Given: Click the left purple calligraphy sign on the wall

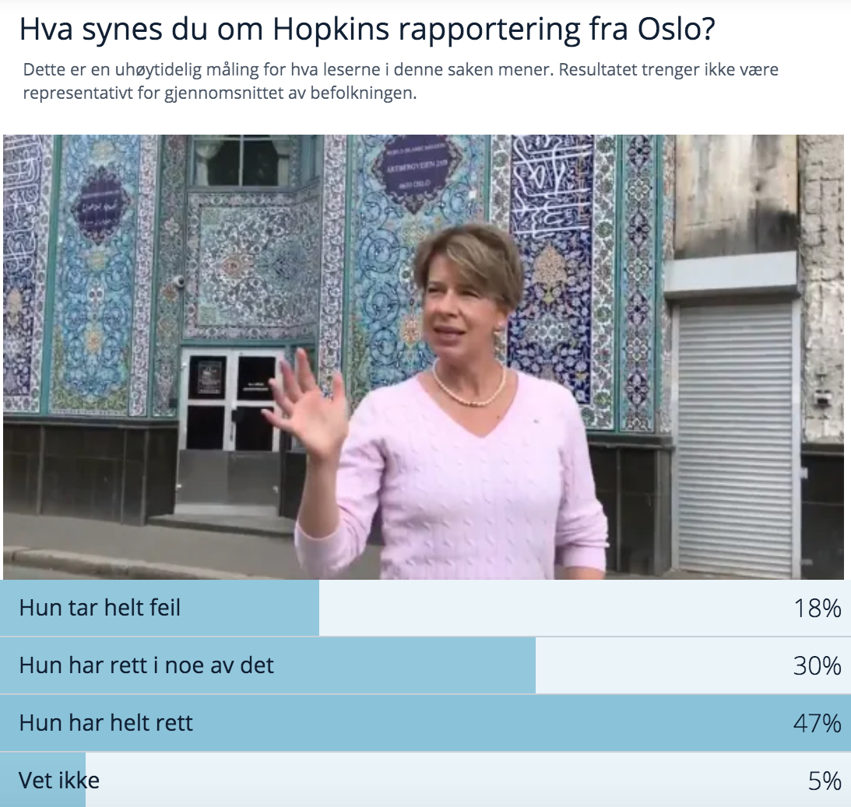Looking at the screenshot, I should [100, 205].
